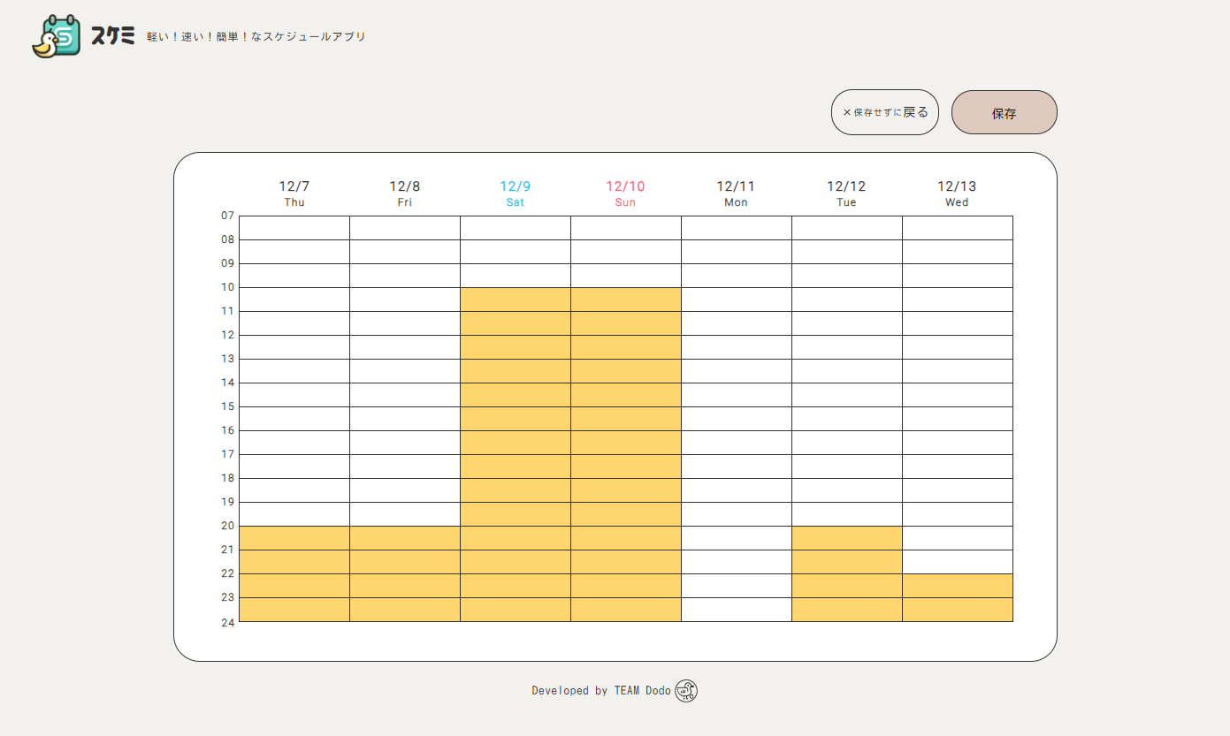Click the スケミ duck calendar logo icon

(56, 35)
